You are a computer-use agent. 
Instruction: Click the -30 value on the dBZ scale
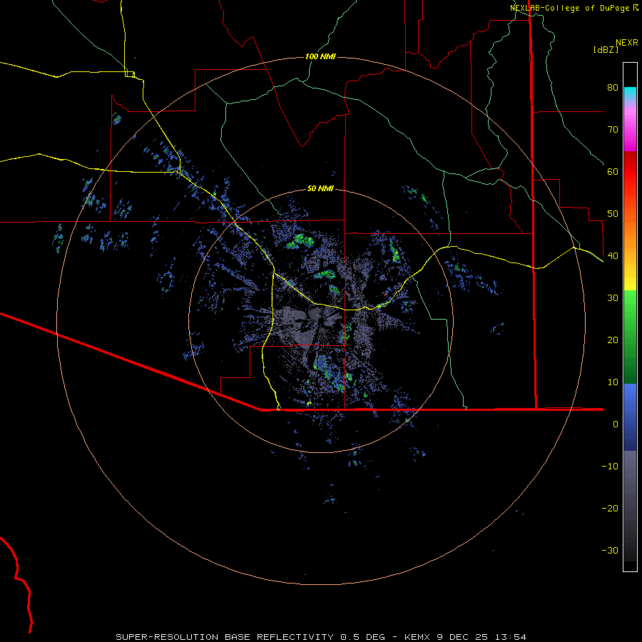pos(610,550)
